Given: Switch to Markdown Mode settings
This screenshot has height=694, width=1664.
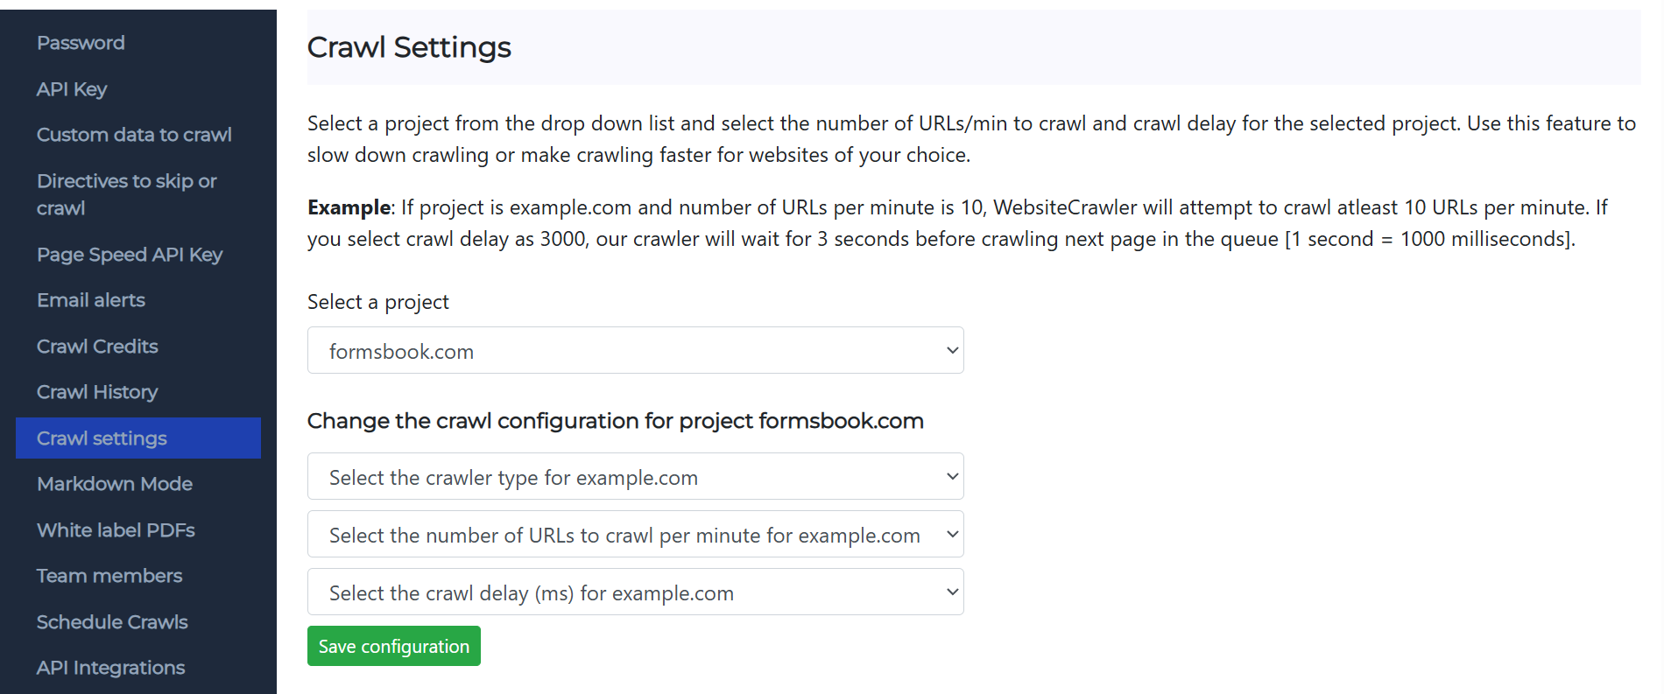Looking at the screenshot, I should point(115,483).
